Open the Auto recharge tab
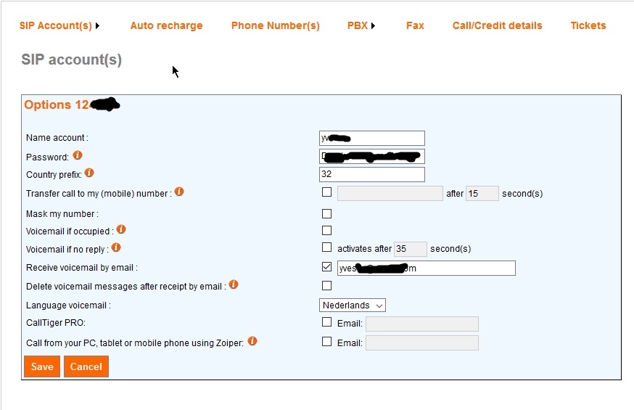 point(166,25)
